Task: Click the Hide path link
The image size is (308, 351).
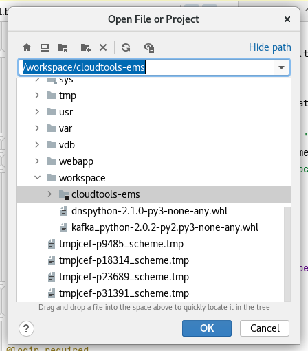Action: tap(270, 47)
